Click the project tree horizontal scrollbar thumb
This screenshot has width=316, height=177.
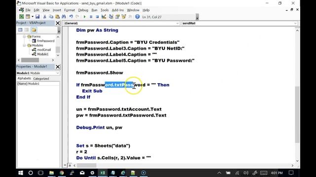[x=30, y=60]
